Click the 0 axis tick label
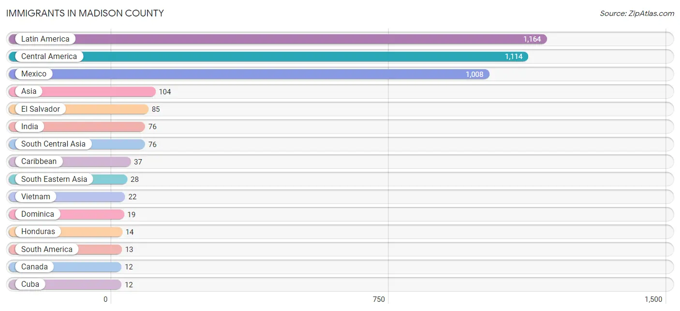The width and height of the screenshot is (680, 311). click(105, 299)
